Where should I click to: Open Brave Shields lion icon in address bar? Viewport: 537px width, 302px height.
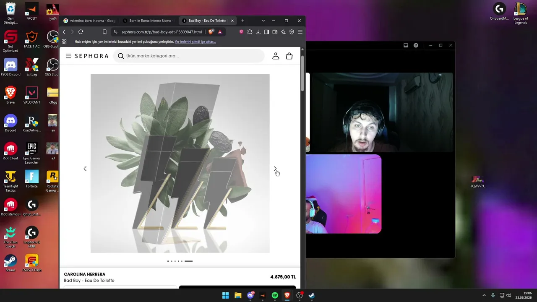pyautogui.click(x=211, y=32)
